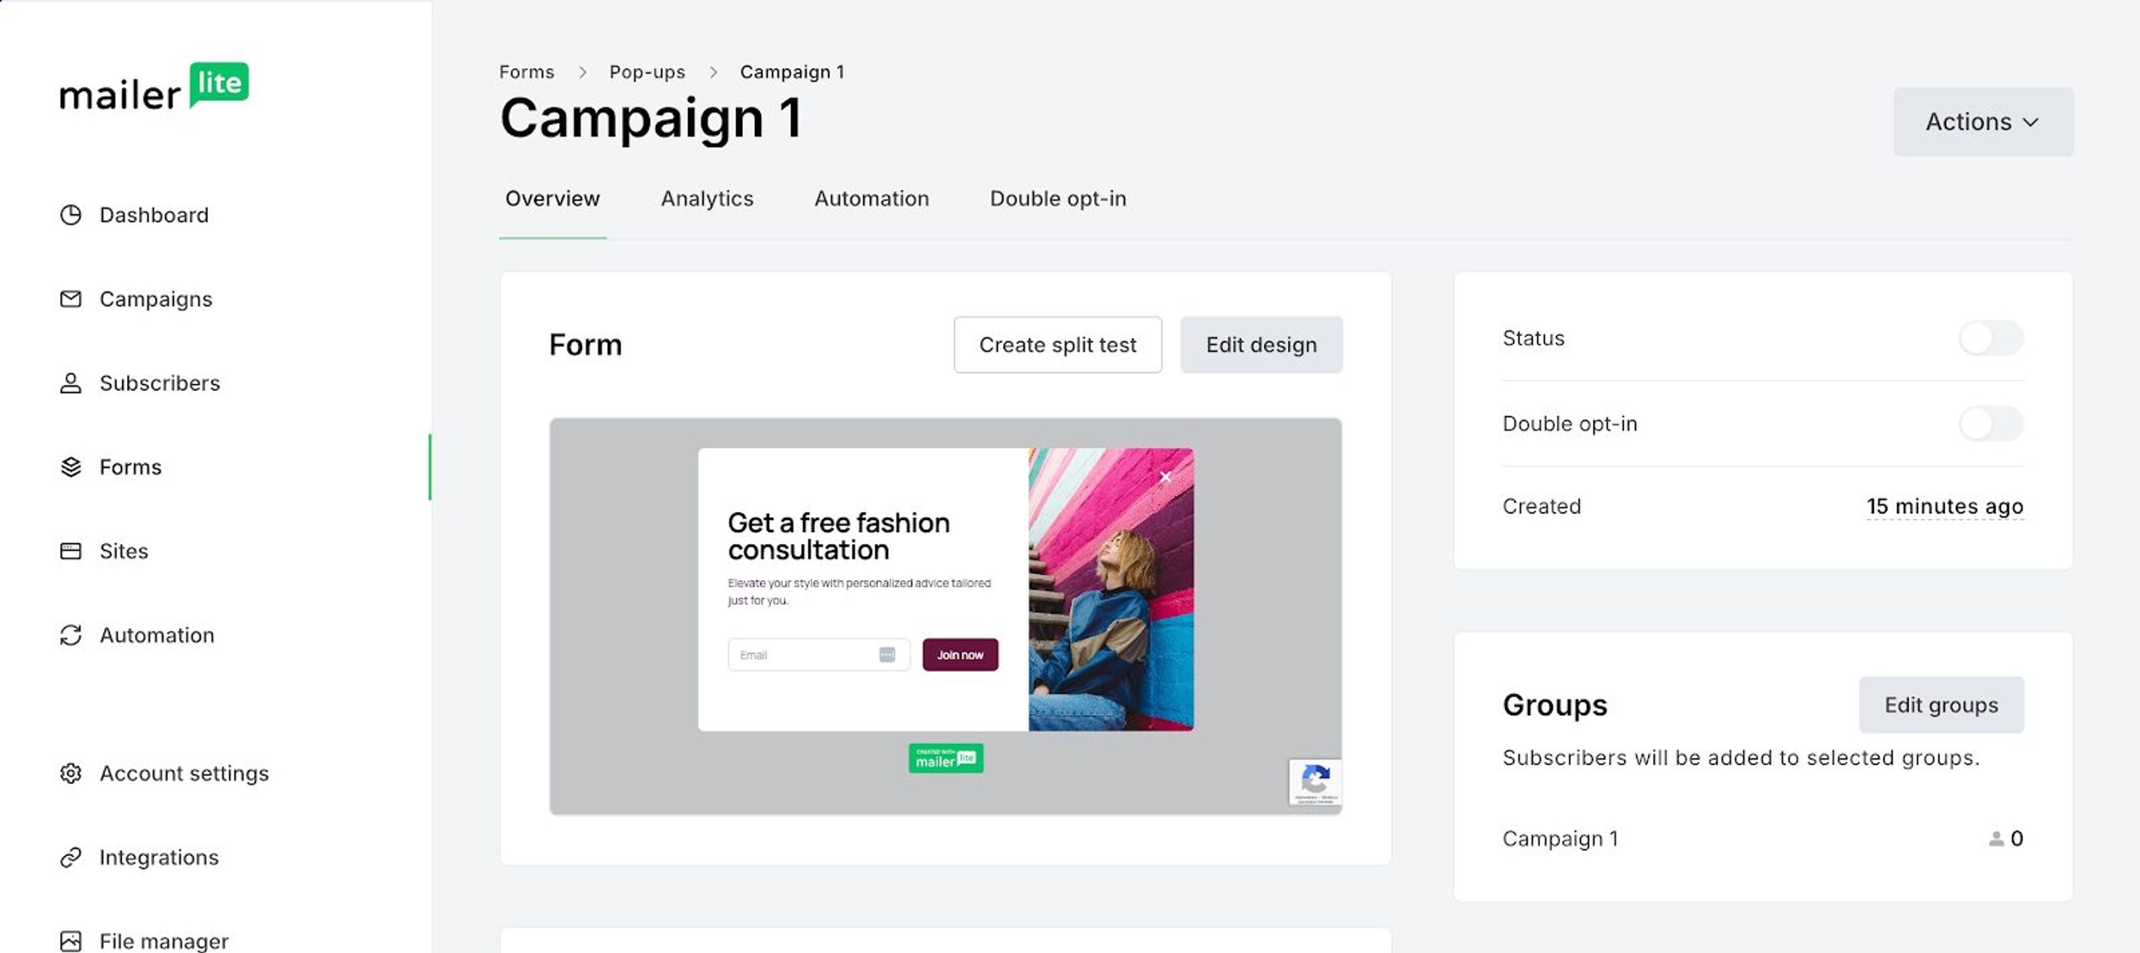Click the Create split test button
This screenshot has height=953, width=2140.
1058,345
